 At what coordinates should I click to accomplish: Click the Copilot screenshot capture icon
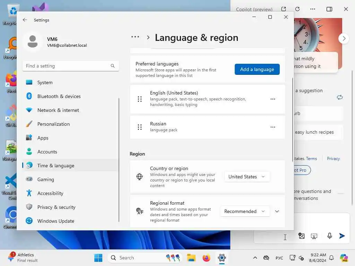tap(314, 236)
